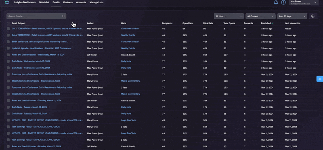Viewport: 323px width, 150px height.
Task: Sort by Lists column header
Action: pyautogui.click(x=123, y=23)
